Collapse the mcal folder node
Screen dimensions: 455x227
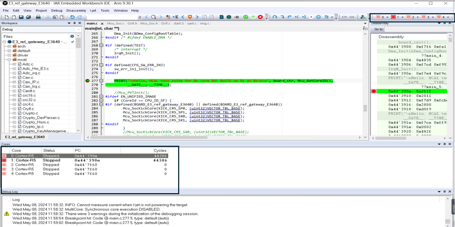click(x=9, y=60)
